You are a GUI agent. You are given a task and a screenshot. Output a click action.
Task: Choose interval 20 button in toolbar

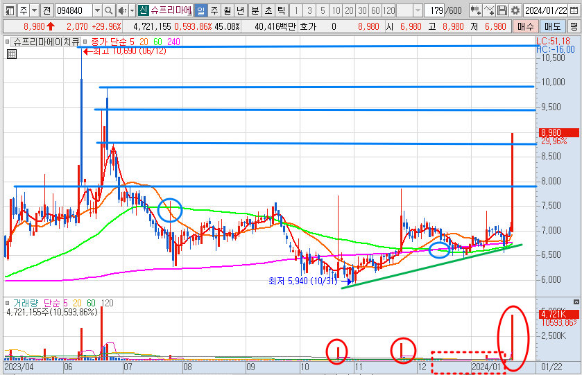pyautogui.click(x=349, y=10)
